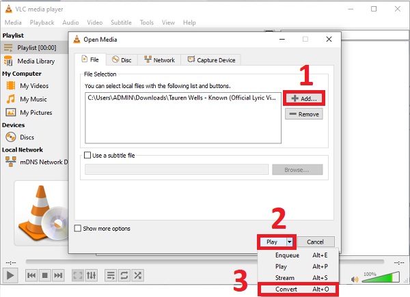The image size is (410, 297).
Task: Click the Add... file button
Action: [304, 98]
